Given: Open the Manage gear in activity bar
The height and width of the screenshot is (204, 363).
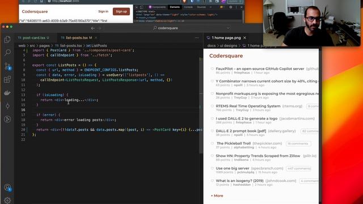Looking at the screenshot, I should [x=7, y=200].
